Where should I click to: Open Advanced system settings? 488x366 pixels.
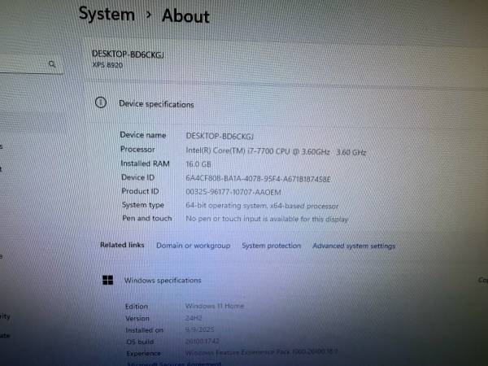point(354,246)
